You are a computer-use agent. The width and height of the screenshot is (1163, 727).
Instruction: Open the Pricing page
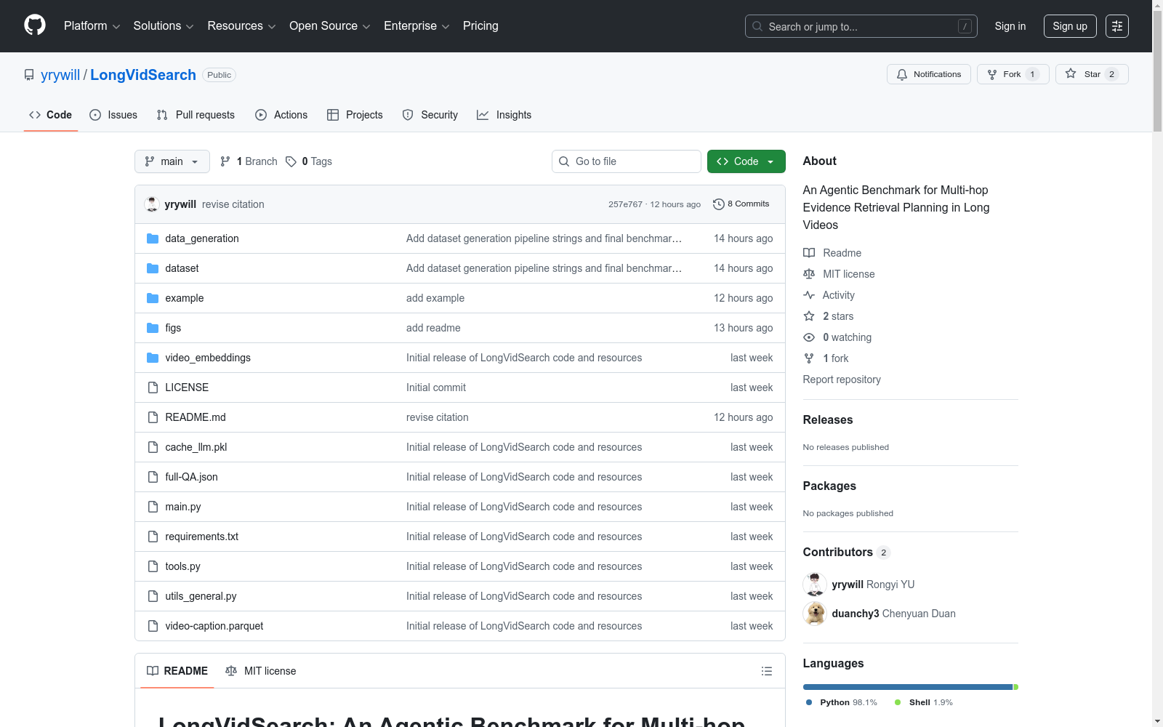(x=480, y=26)
